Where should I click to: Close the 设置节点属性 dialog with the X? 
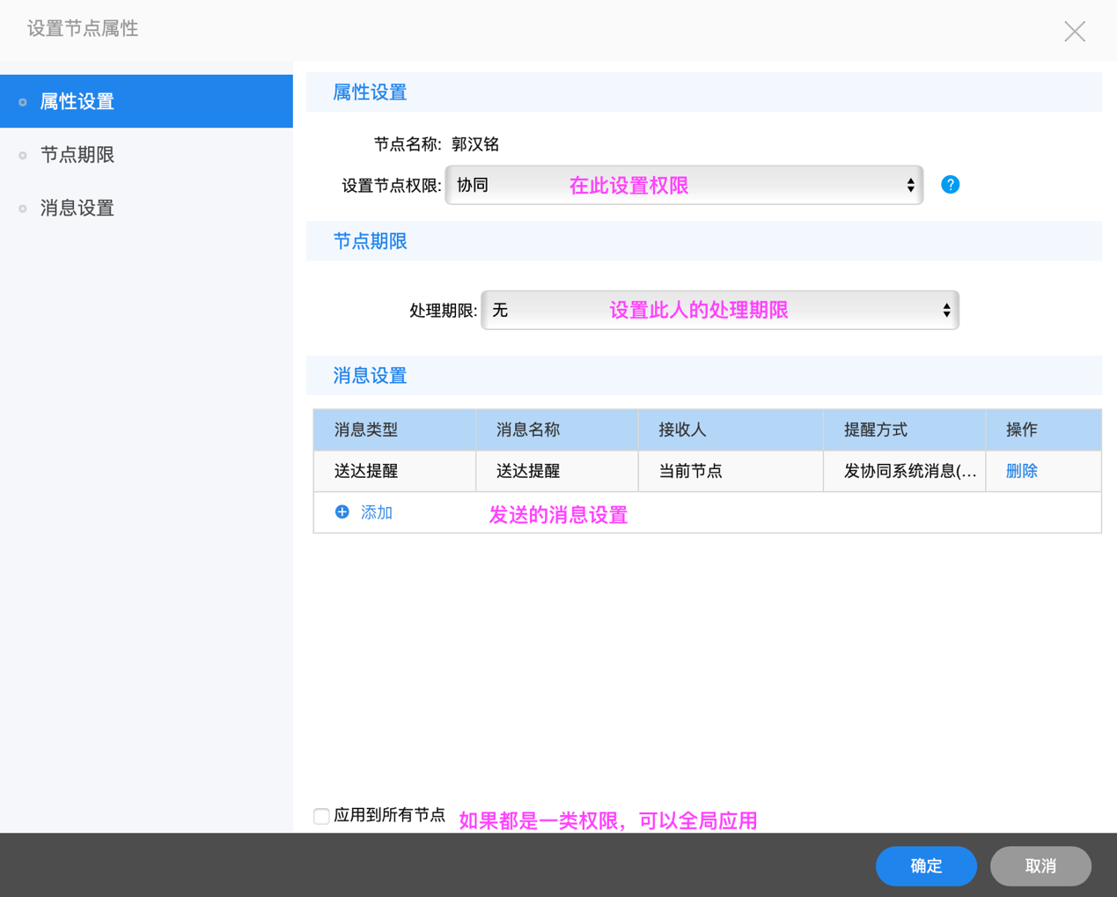pos(1075,31)
